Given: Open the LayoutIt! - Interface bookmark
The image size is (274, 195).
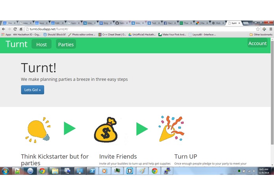Looking at the screenshot, I should tap(202, 35).
